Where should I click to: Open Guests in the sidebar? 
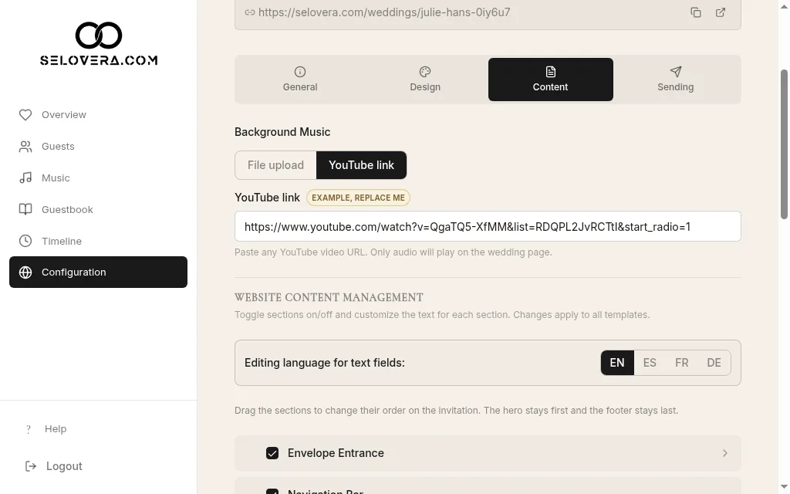[x=98, y=147]
